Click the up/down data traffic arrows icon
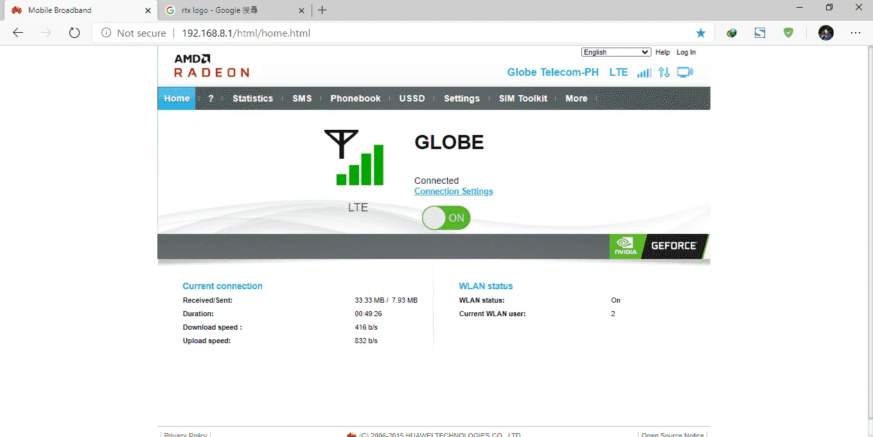 664,73
